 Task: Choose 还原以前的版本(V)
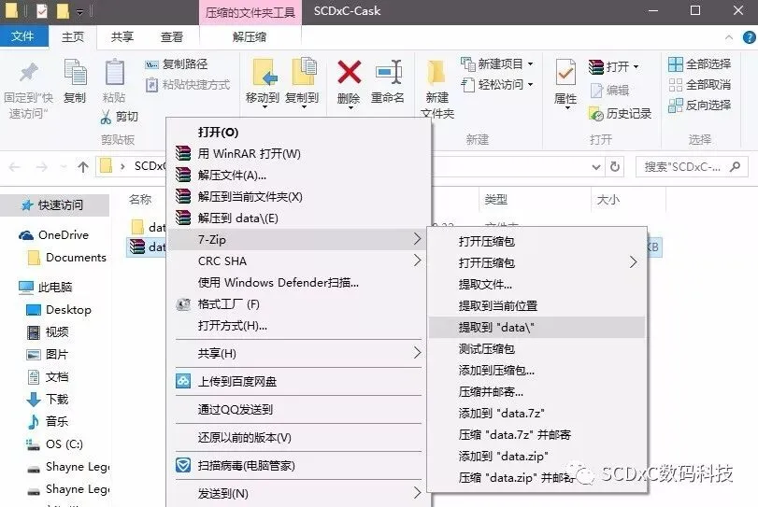click(x=298, y=438)
